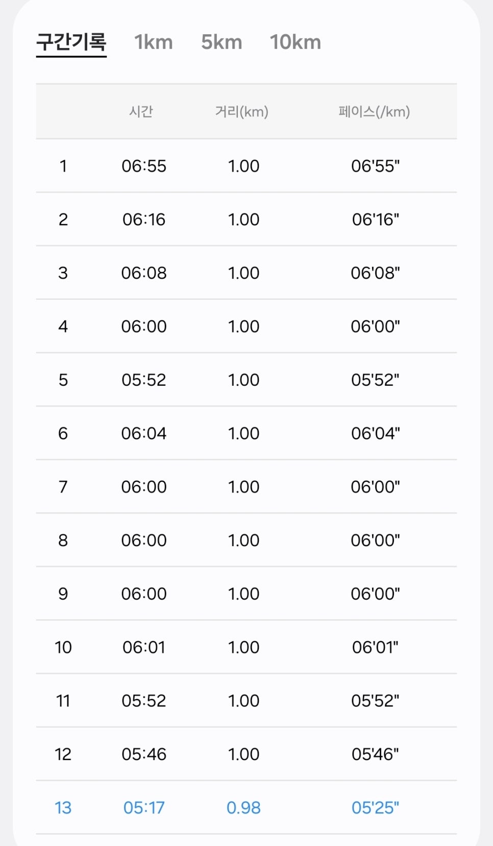Switch to the 1km tab
This screenshot has height=846, width=493.
(x=154, y=42)
